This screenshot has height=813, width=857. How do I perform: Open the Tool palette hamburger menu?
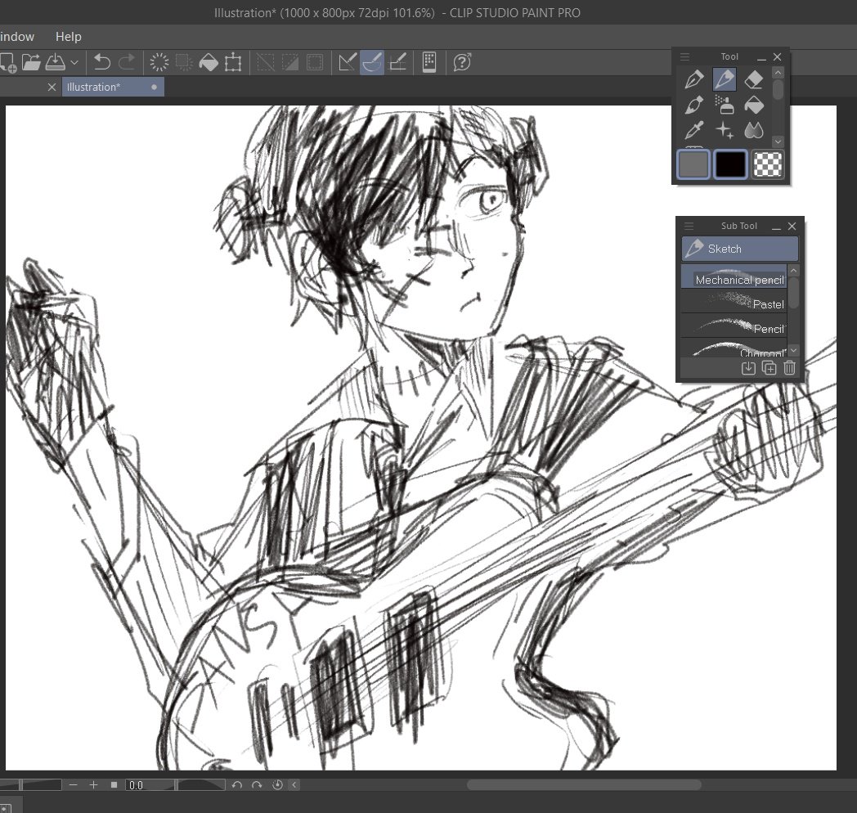point(684,57)
